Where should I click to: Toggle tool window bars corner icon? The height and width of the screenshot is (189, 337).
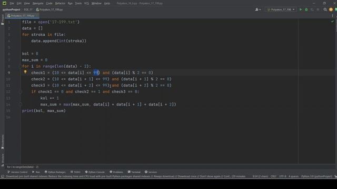coord(3,176)
